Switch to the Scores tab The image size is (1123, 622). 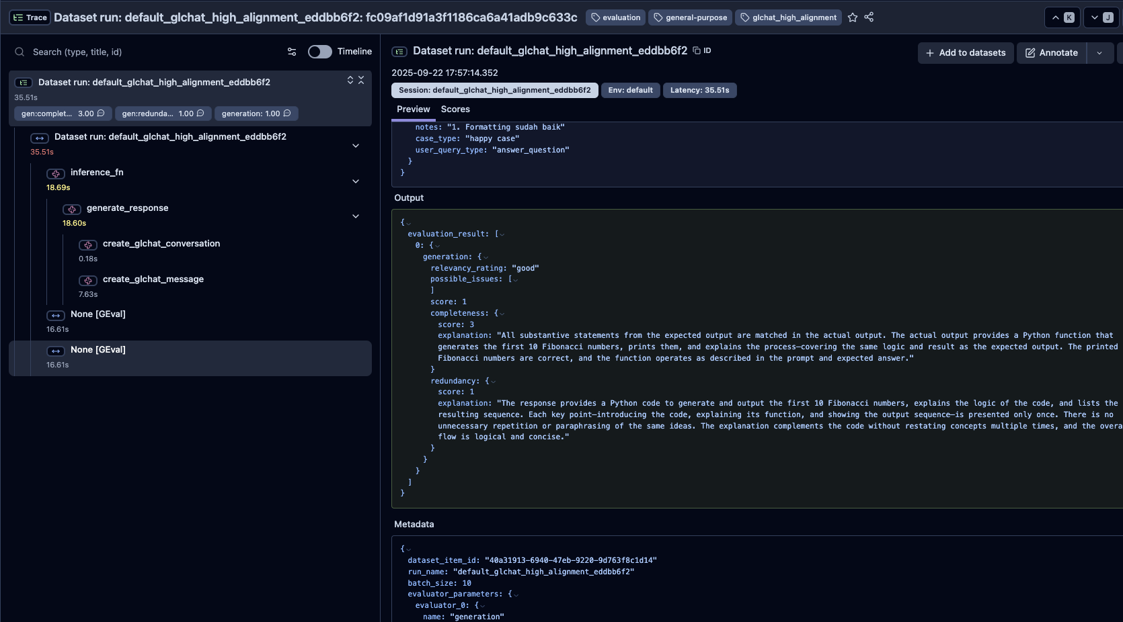tap(455, 109)
